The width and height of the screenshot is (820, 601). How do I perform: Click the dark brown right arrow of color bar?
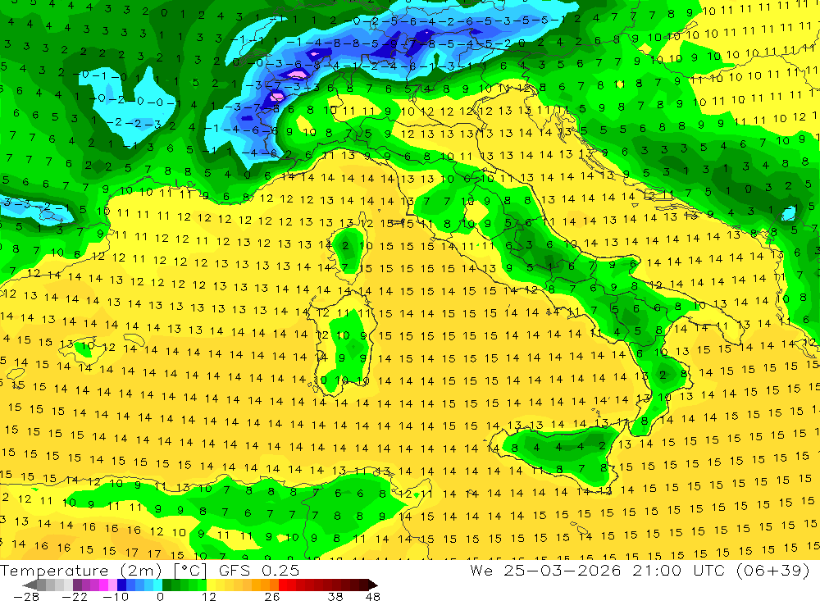click(373, 585)
